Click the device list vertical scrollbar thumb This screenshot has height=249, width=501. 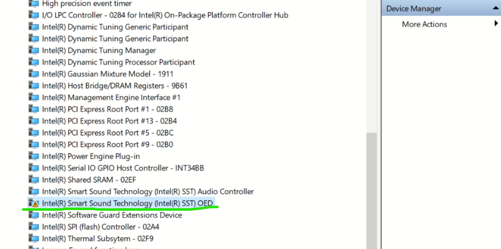pyautogui.click(x=371, y=191)
